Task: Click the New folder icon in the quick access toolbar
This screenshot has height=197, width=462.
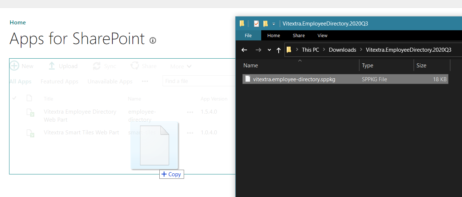Action: coord(266,24)
